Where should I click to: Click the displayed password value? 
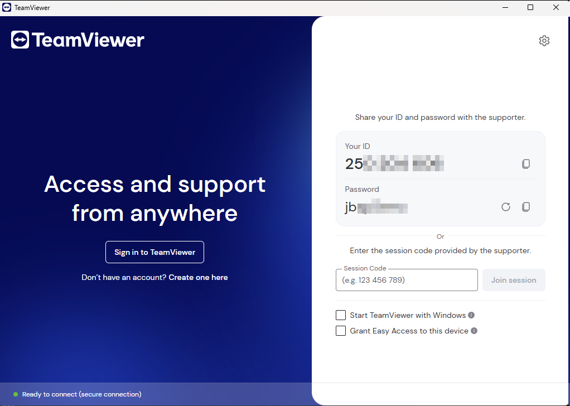point(376,207)
